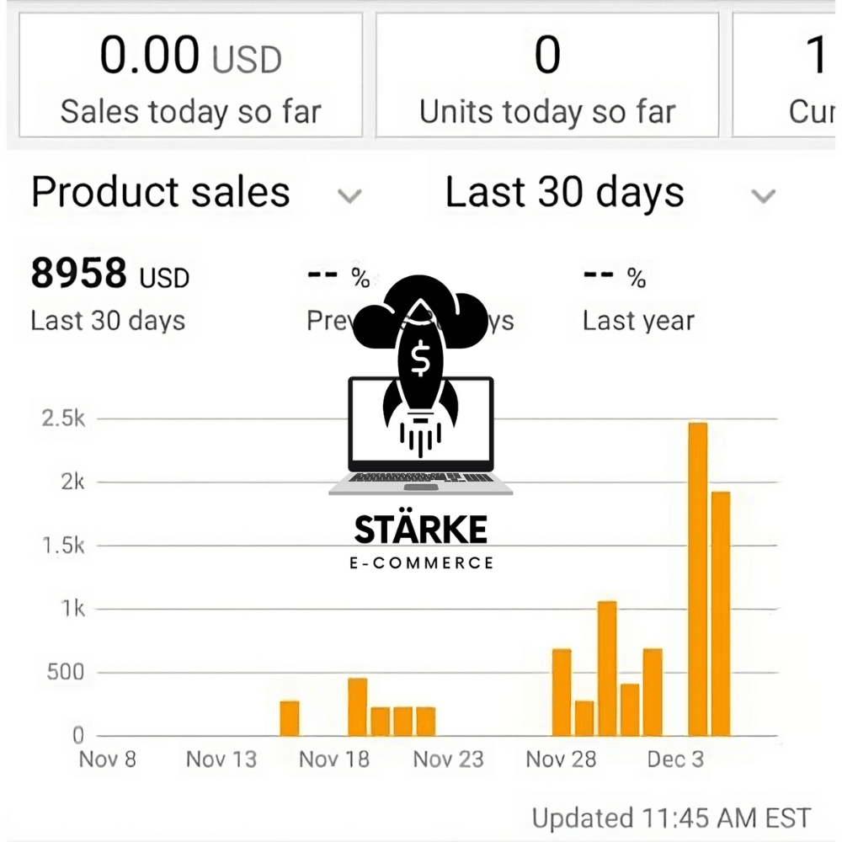Click the bar just above the 1k gridline
The width and height of the screenshot is (842, 842).
[x=607, y=669]
